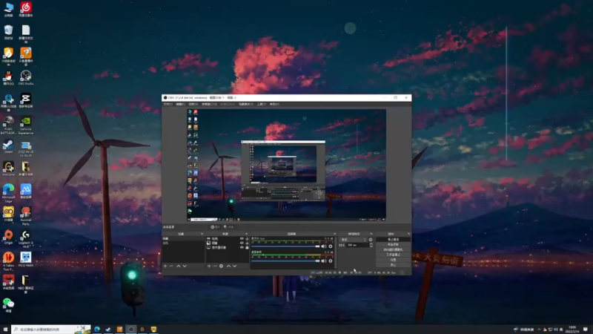Image resolution: width=593 pixels, height=334 pixels.
Task: Click the Start Recording button
Action: (393, 244)
